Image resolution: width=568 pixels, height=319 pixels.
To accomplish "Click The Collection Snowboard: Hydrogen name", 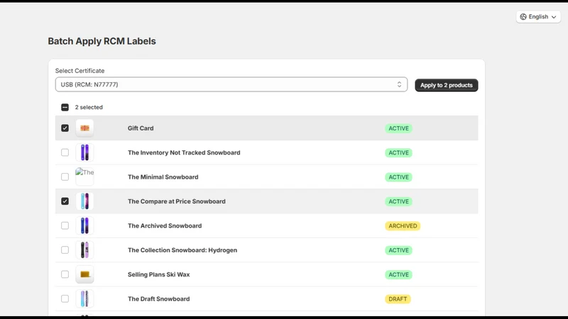I will coord(182,250).
